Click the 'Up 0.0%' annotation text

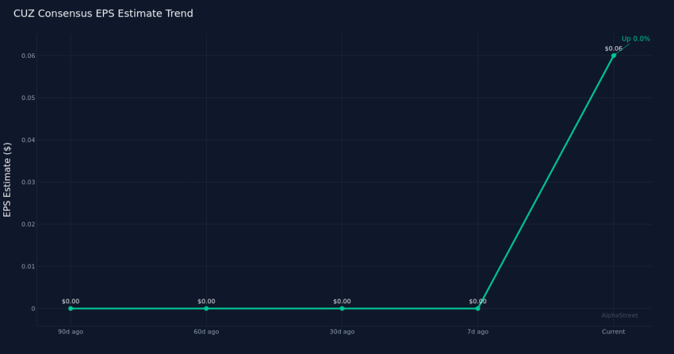(635, 39)
